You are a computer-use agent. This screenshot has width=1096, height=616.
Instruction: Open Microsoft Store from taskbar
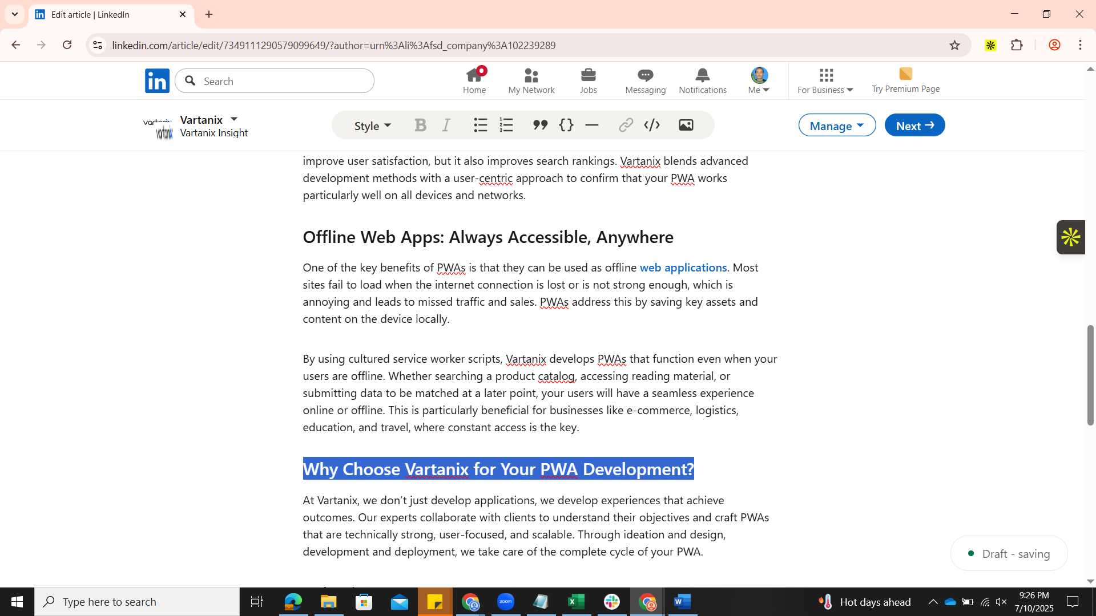click(364, 602)
